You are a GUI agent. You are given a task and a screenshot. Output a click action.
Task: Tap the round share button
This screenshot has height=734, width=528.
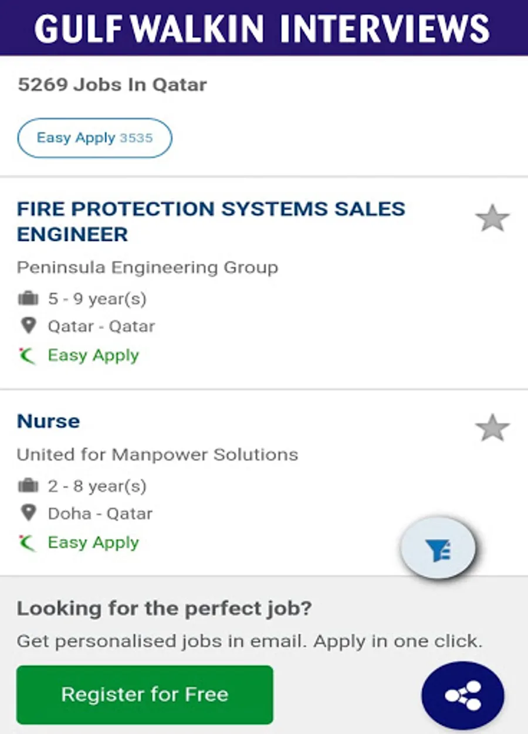pos(463,695)
